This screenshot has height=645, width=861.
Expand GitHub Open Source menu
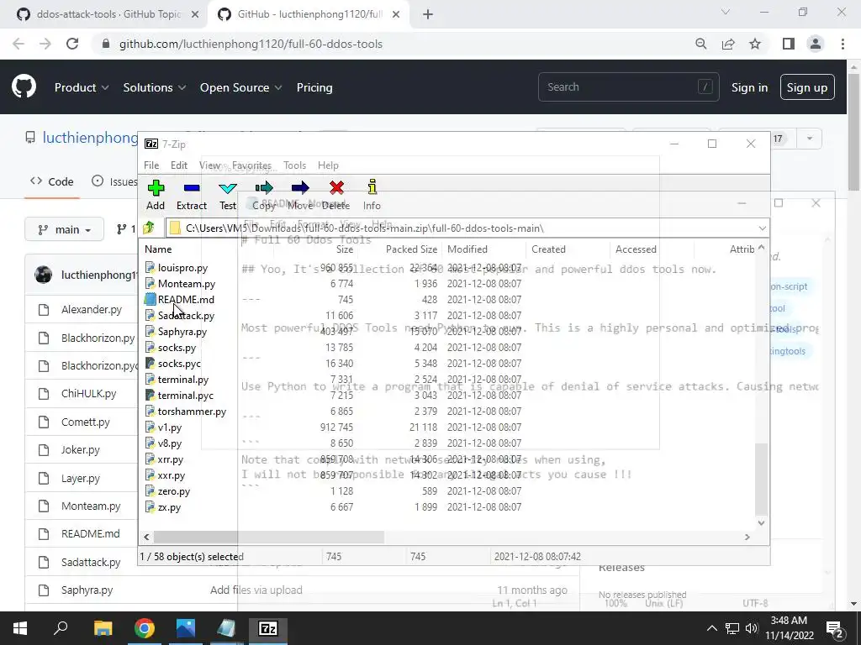click(240, 87)
